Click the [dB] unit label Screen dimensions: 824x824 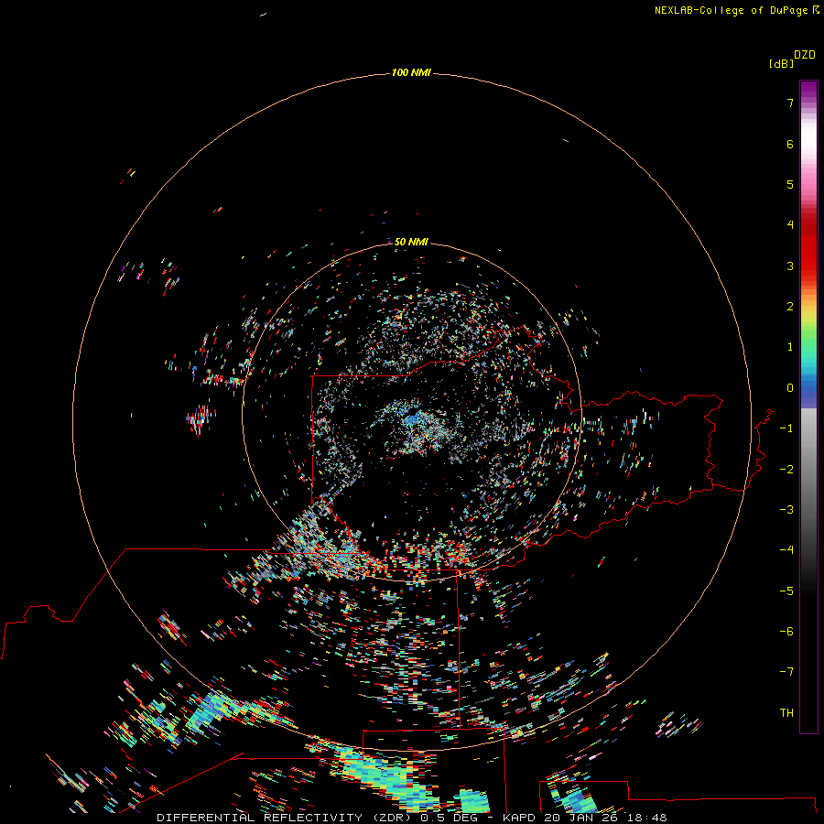(781, 63)
